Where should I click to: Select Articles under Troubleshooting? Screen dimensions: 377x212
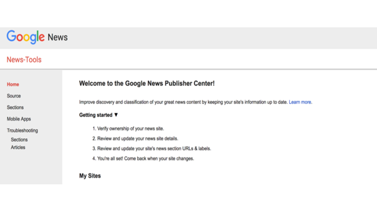[x=18, y=147]
